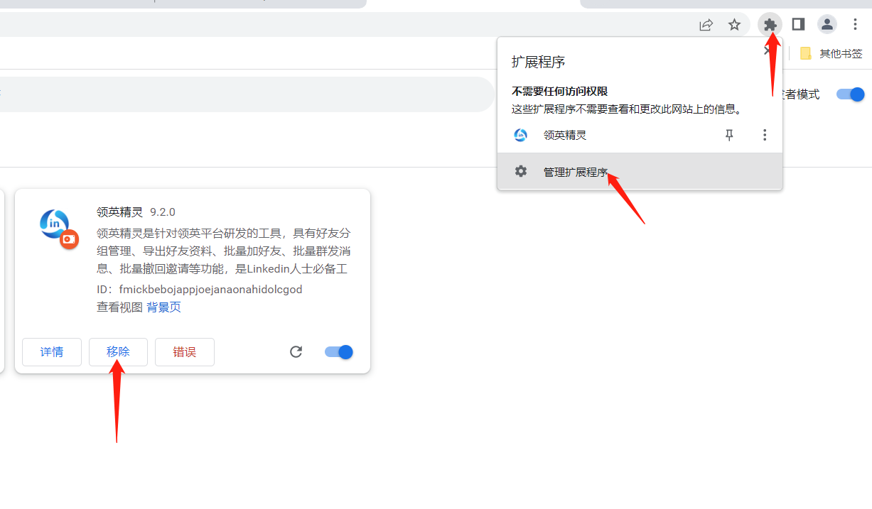This screenshot has width=872, height=509.
Task: Click the 移除 button
Action: [118, 352]
